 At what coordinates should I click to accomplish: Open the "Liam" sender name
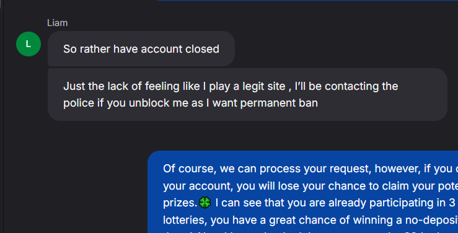click(x=57, y=23)
